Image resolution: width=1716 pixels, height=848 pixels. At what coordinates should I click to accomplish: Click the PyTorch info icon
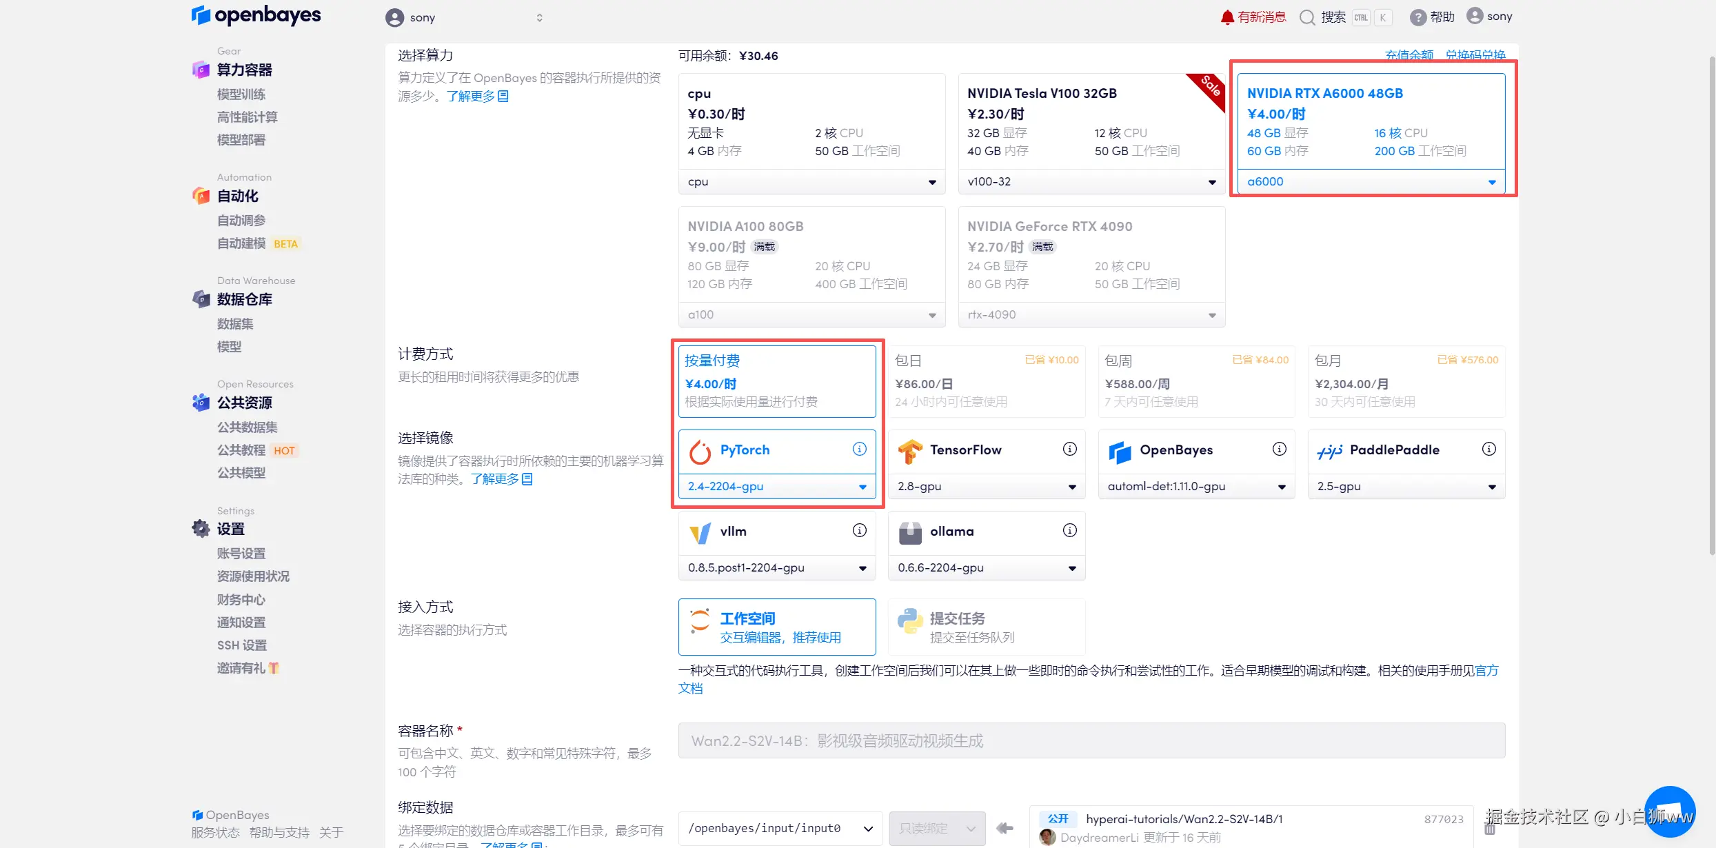coord(859,449)
